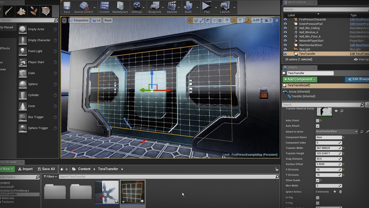Viewport: 369px width, 208px height.
Task: Open help icon for Point Light
Action: (x=55, y=51)
